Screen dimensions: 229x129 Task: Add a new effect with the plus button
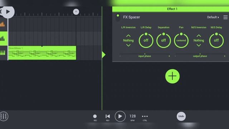click(x=172, y=76)
